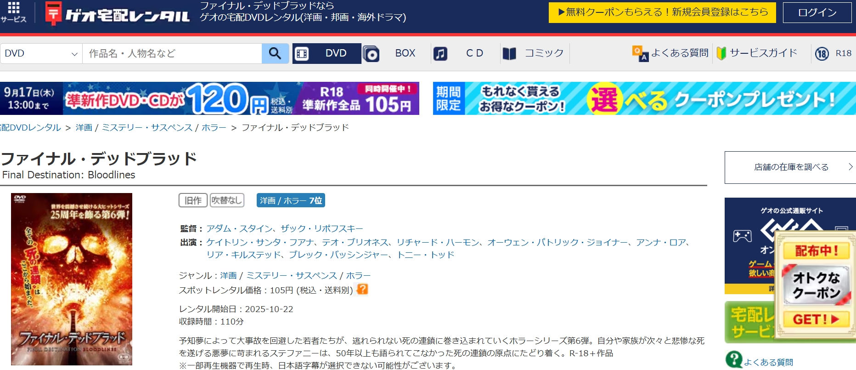
Task: Click the DVD film icon
Action: click(302, 54)
